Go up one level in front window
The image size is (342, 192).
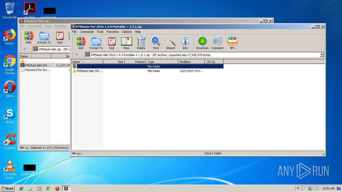(77, 55)
